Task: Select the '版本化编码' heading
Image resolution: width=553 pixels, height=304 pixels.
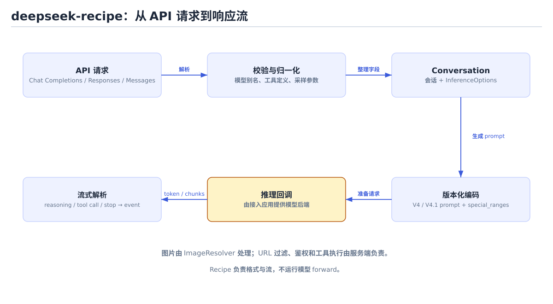Action: point(461,195)
